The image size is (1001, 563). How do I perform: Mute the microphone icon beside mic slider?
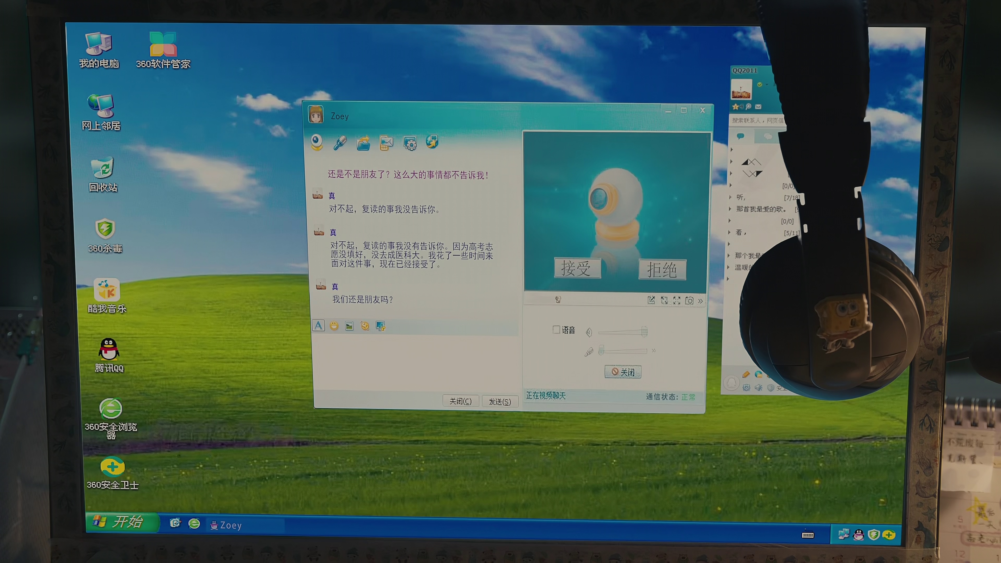[x=589, y=352]
